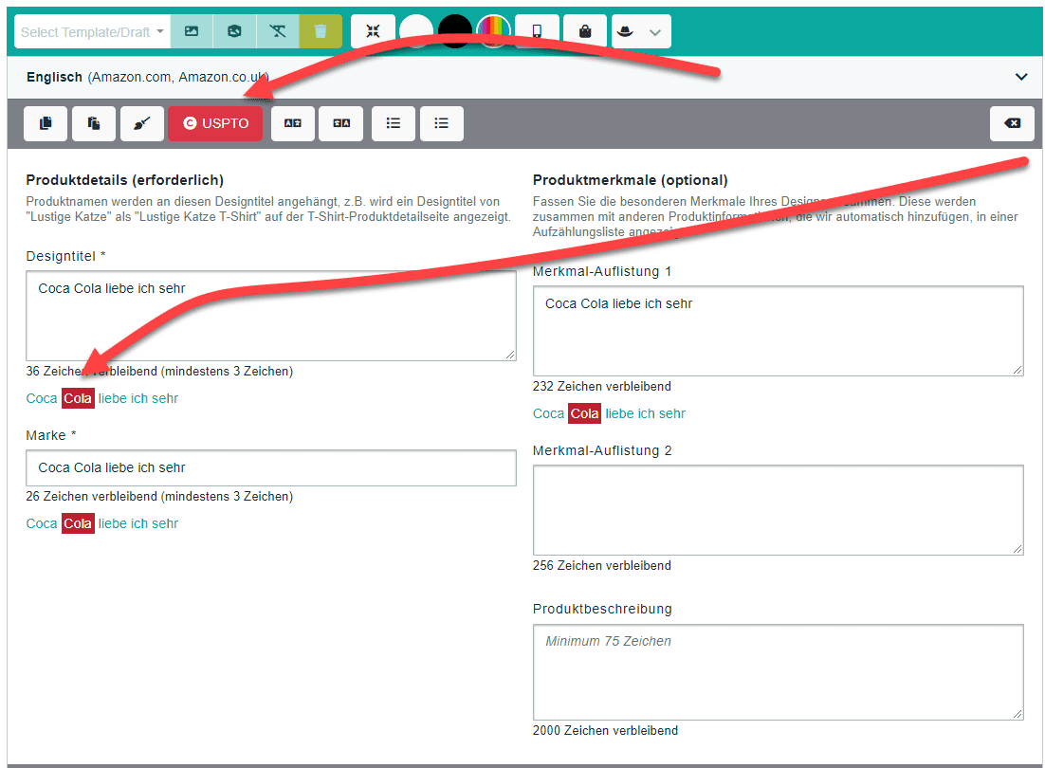The height and width of the screenshot is (768, 1045).
Task: Open the chevron dropdown next to hat icon
Action: (x=655, y=32)
